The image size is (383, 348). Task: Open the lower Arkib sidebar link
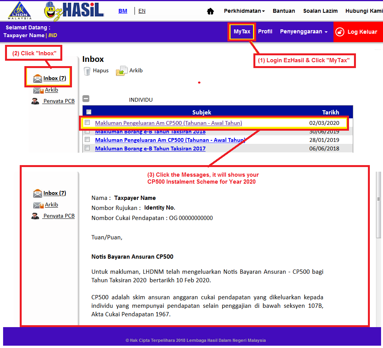(x=51, y=205)
